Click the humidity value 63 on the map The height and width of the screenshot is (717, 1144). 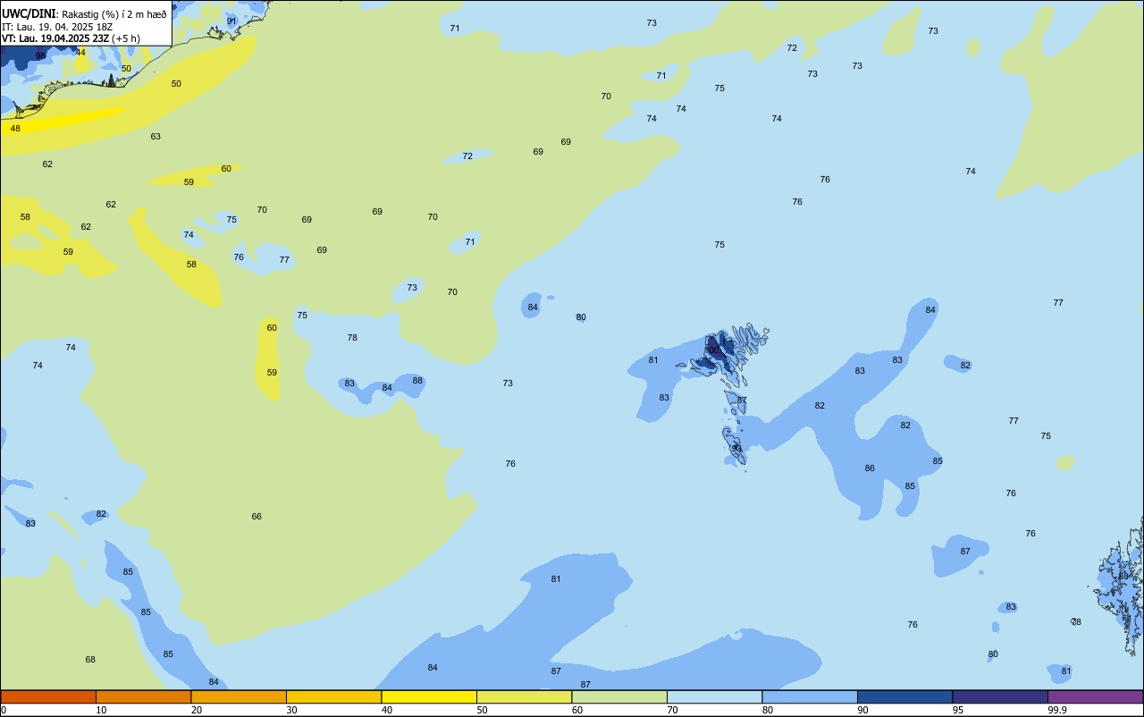(156, 137)
